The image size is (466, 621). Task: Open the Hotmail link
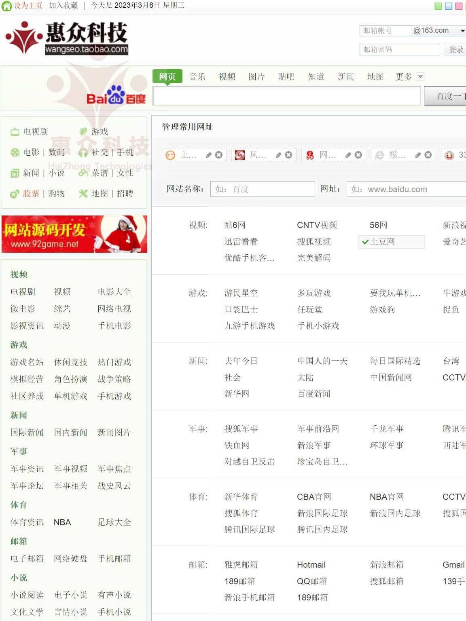311,565
